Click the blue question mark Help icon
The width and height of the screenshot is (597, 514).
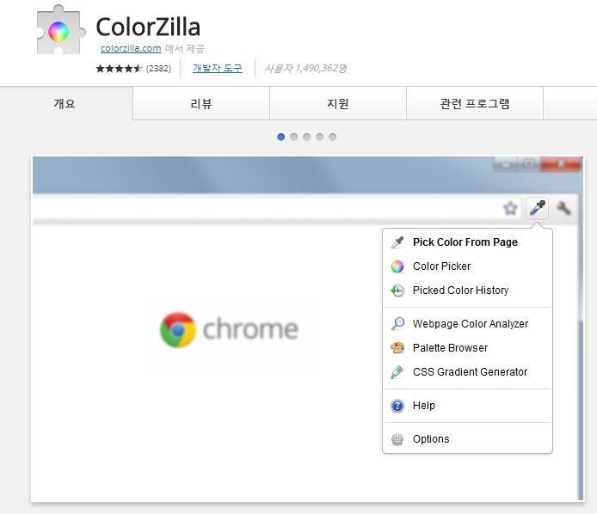coord(397,406)
